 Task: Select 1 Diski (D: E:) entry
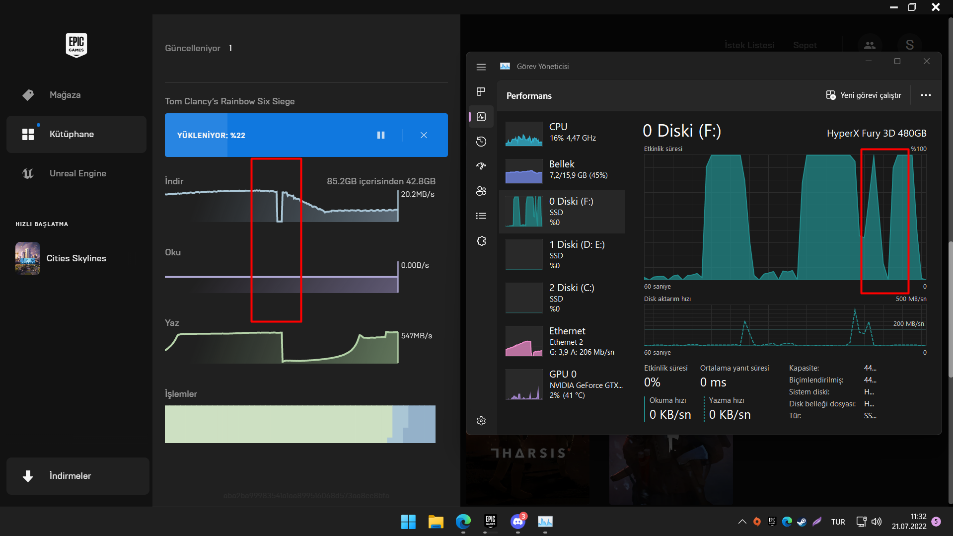point(562,255)
